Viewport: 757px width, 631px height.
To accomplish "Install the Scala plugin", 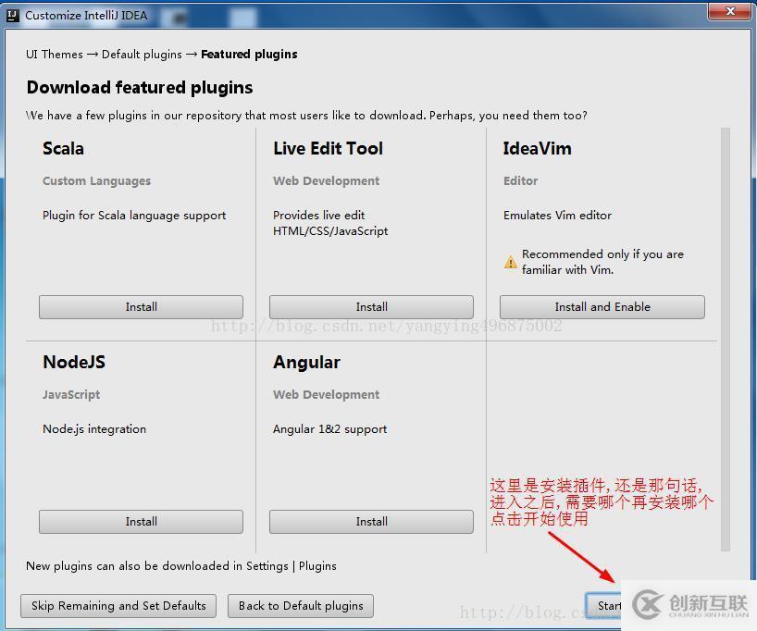I will point(141,307).
